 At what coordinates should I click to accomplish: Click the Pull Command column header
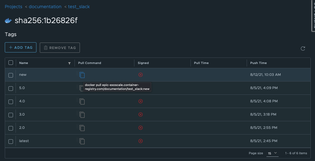click(89, 63)
